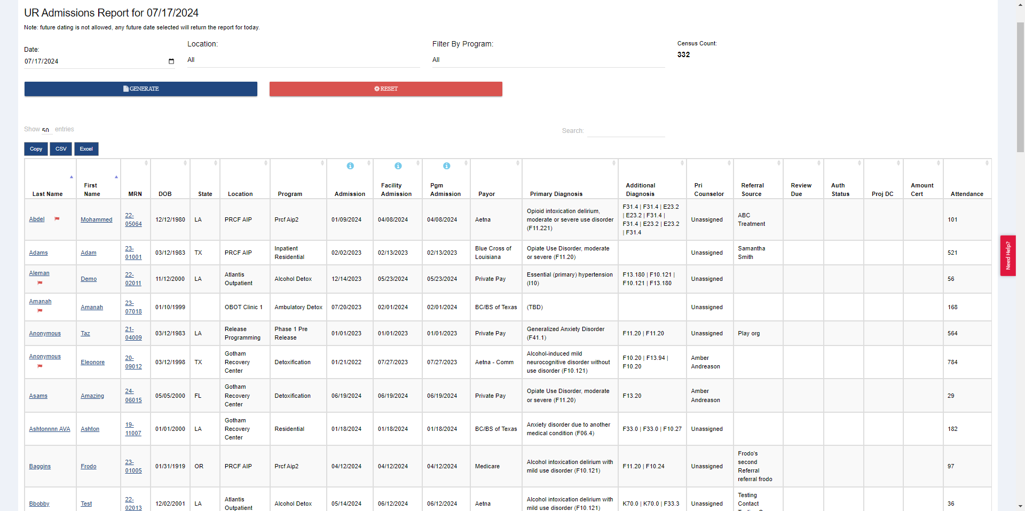
Task: Sort table by DOB column
Action: 170,179
